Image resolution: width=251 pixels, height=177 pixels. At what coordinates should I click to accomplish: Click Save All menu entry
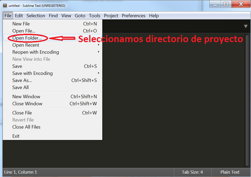pos(20,87)
